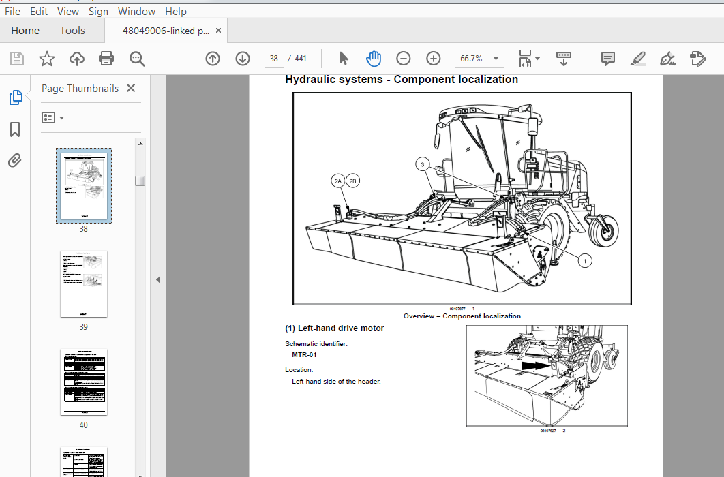Click the 'Schematic identifier:' label
Image resolution: width=724 pixels, height=477 pixels.
316,343
